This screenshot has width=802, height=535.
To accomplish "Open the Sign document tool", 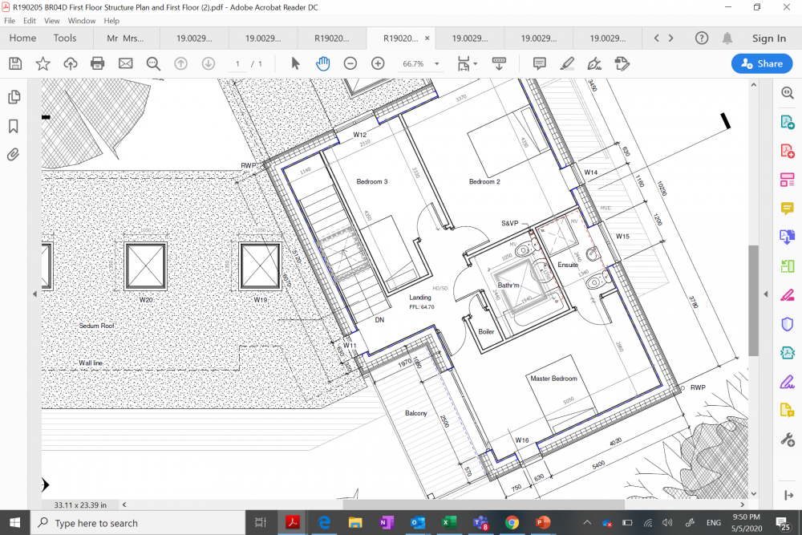I will point(594,63).
